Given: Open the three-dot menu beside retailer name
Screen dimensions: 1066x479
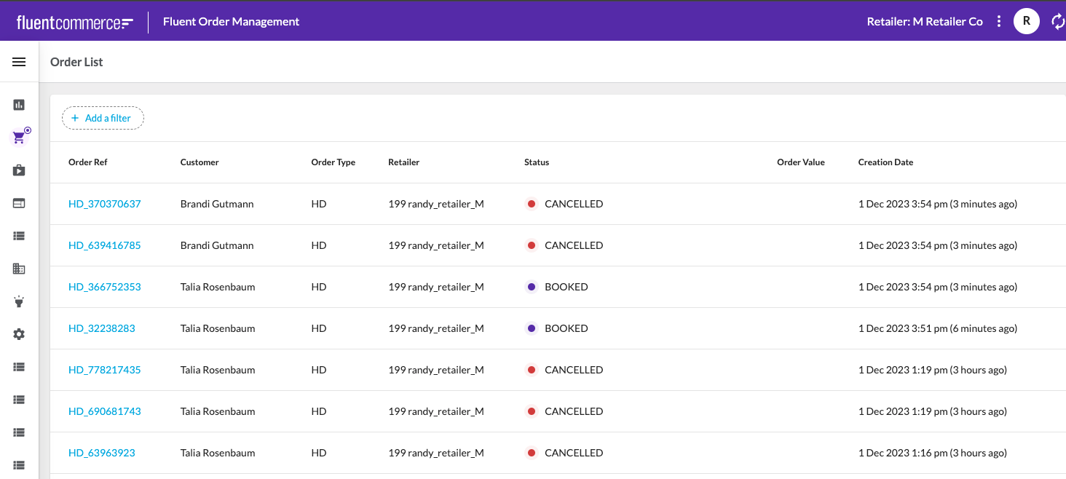Looking at the screenshot, I should (999, 21).
